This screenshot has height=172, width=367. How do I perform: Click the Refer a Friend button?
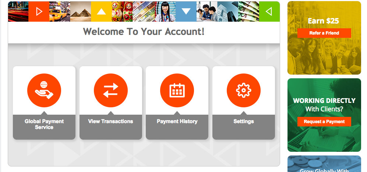pos(324,33)
